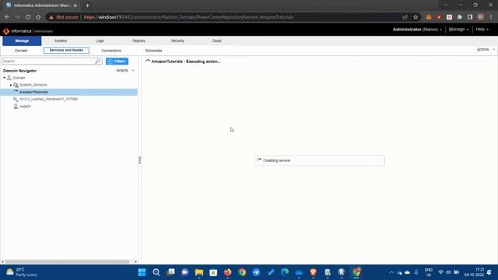This screenshot has width=498, height=280.
Task: Open the Cloud tab
Action: 216,40
